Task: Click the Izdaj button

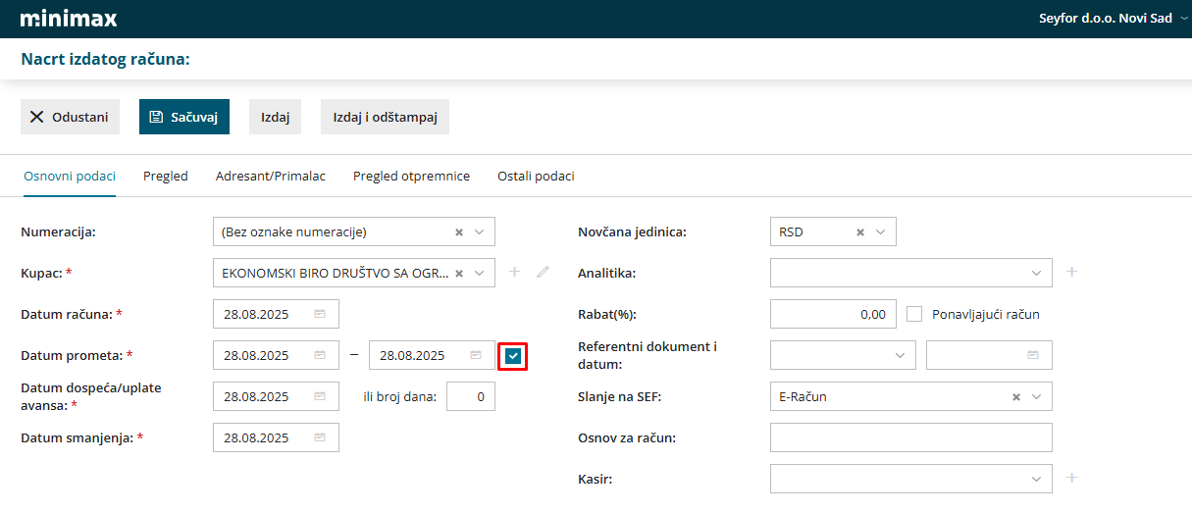Action: (x=275, y=117)
